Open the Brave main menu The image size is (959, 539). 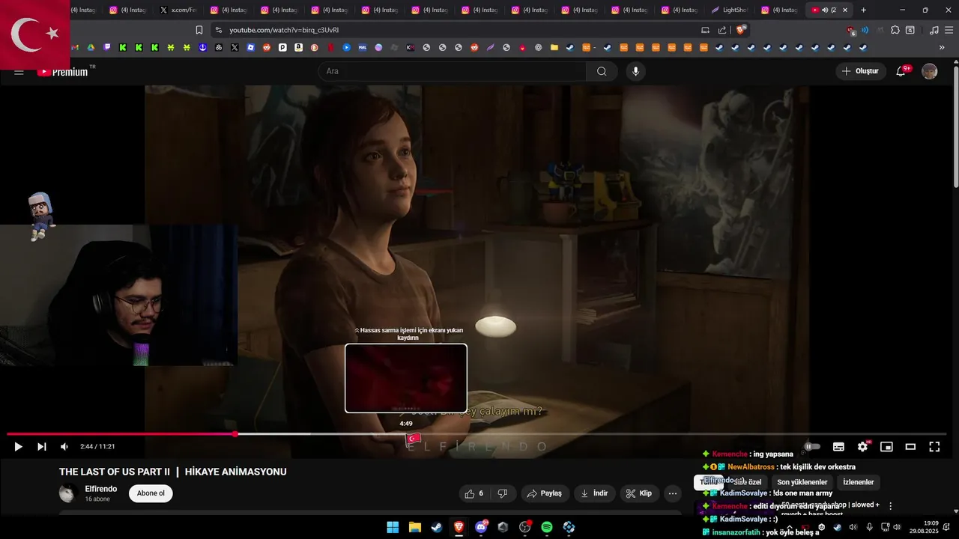948,30
